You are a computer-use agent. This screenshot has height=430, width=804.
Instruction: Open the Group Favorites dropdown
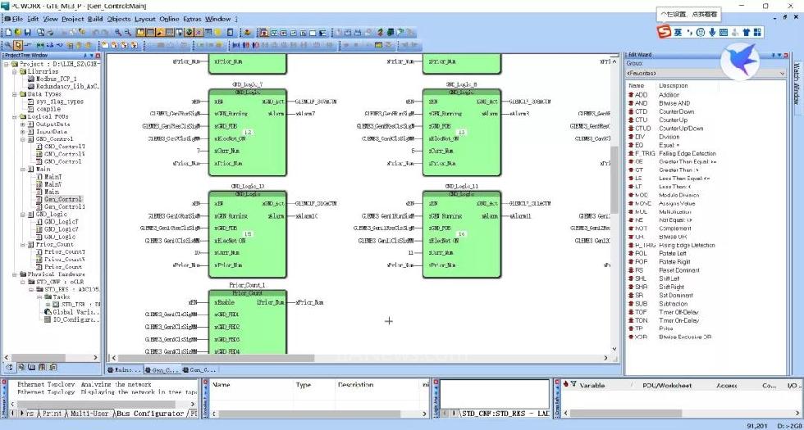(706, 73)
